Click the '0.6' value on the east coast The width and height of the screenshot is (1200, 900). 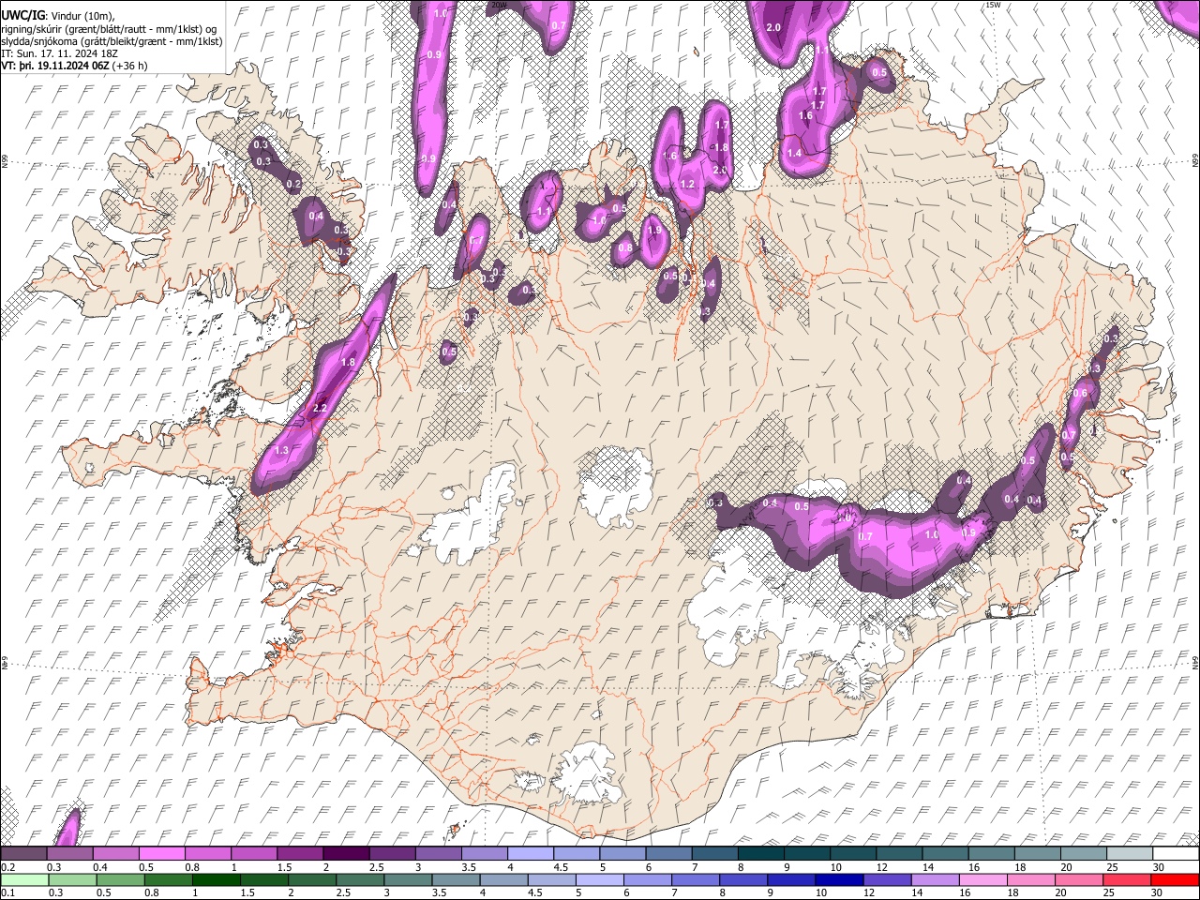[x=1080, y=394]
